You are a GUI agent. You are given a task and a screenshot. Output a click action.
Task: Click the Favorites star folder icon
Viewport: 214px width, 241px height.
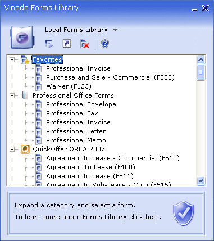25,59
